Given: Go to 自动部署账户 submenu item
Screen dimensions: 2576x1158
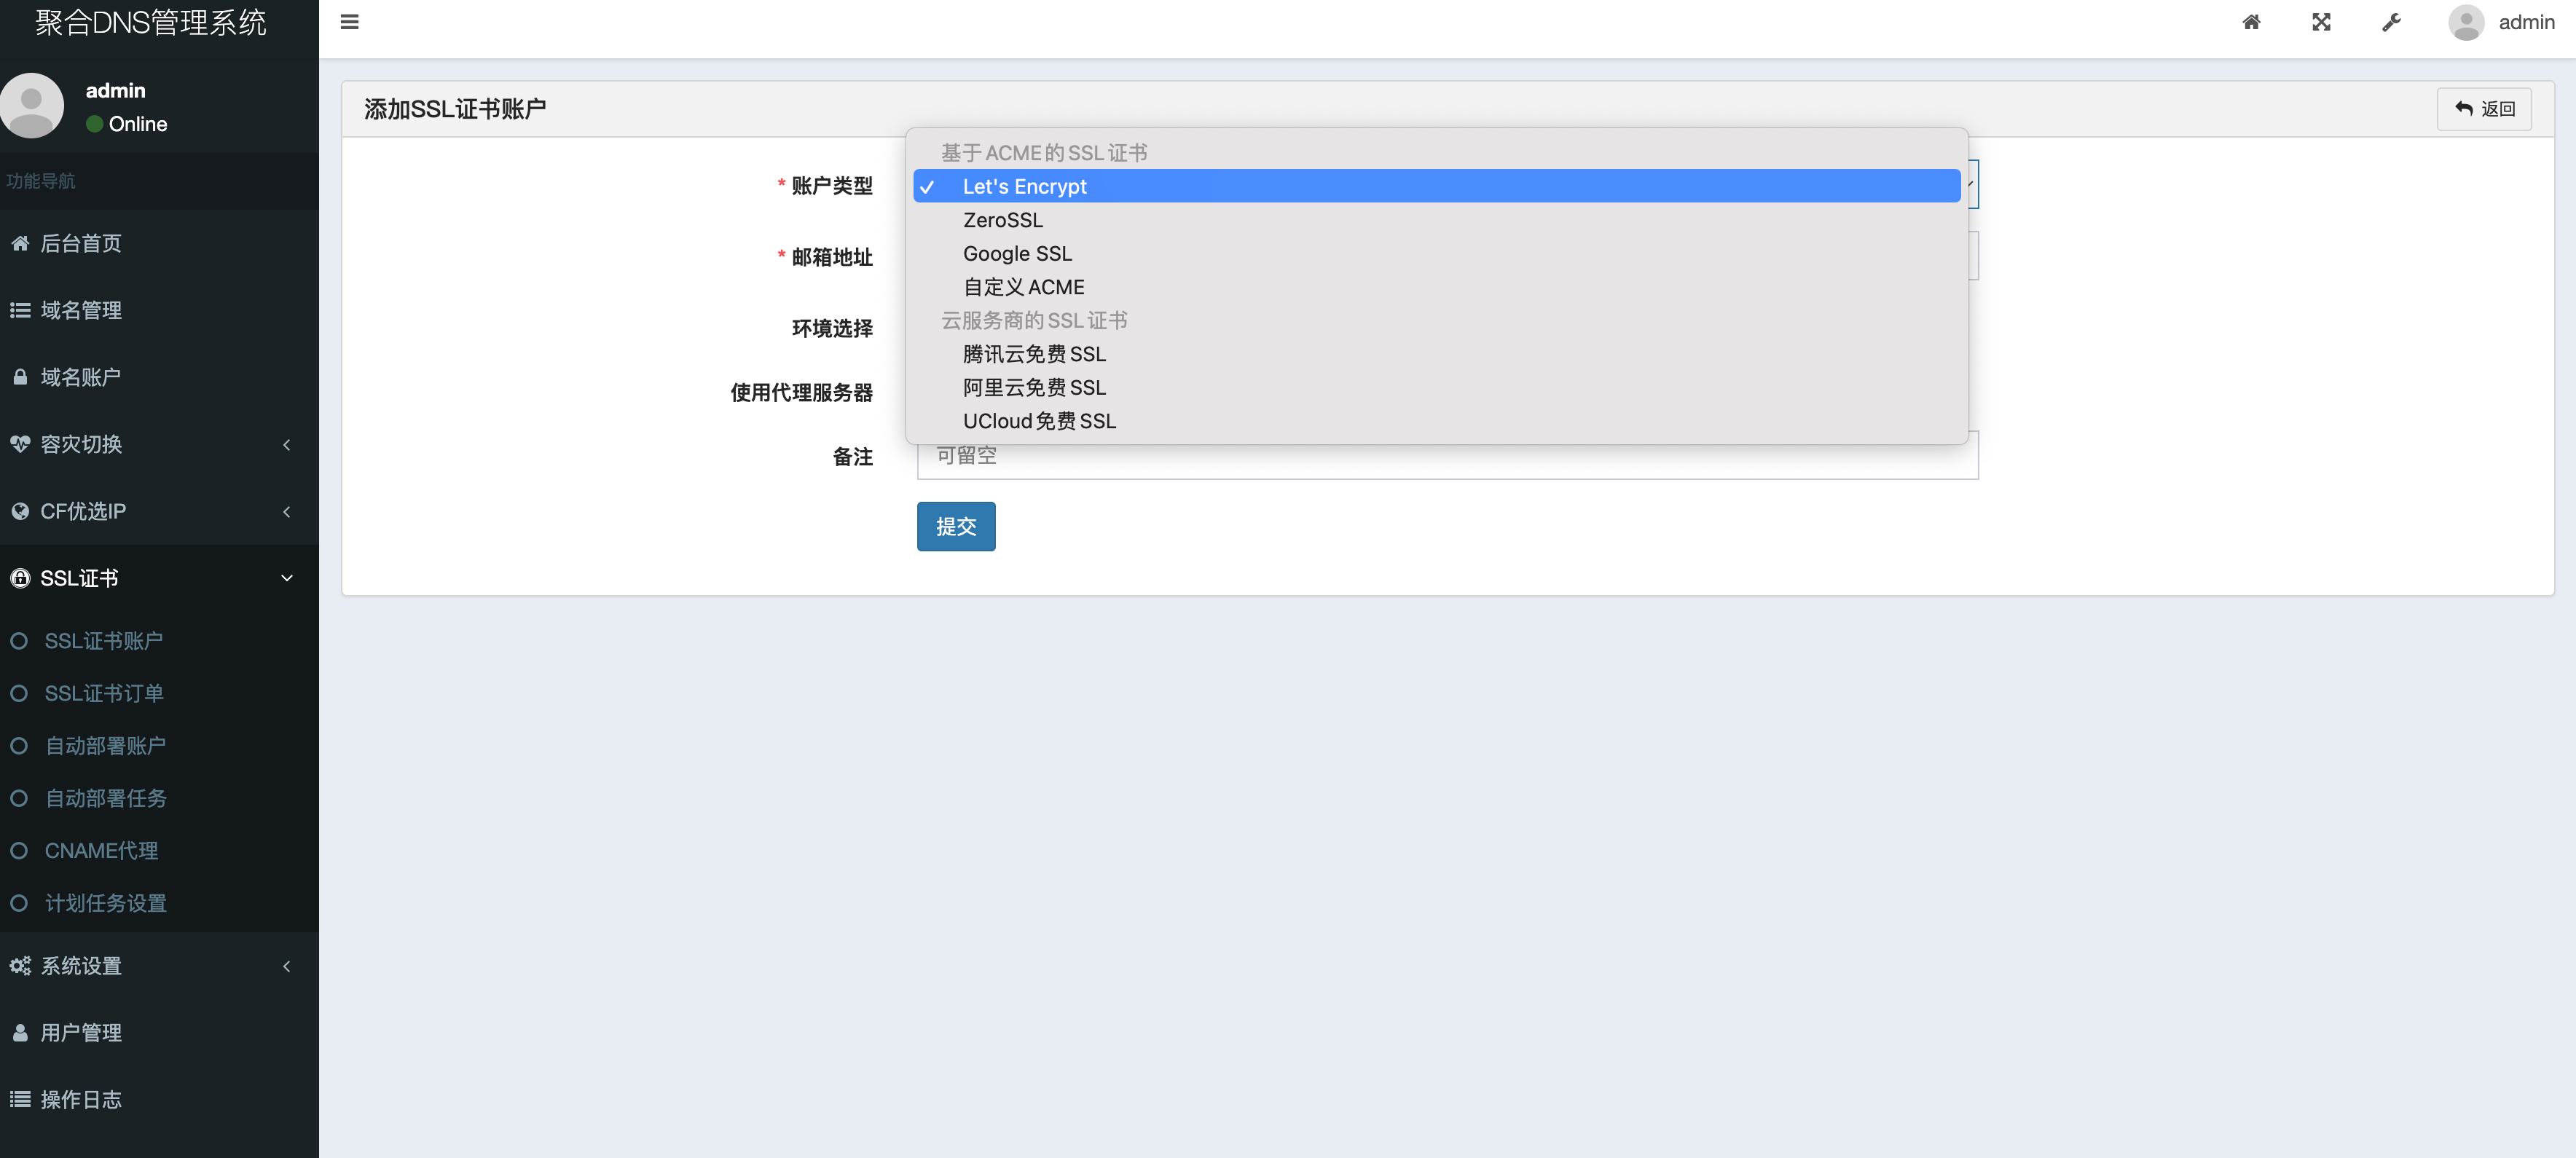Looking at the screenshot, I should (x=159, y=746).
